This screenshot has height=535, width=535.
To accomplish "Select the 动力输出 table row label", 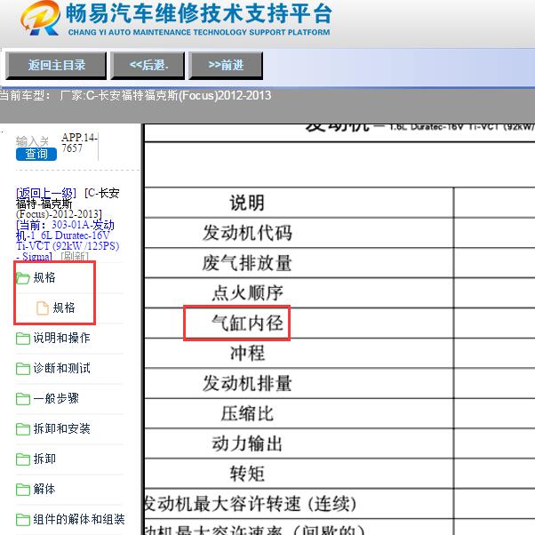I will [x=247, y=443].
